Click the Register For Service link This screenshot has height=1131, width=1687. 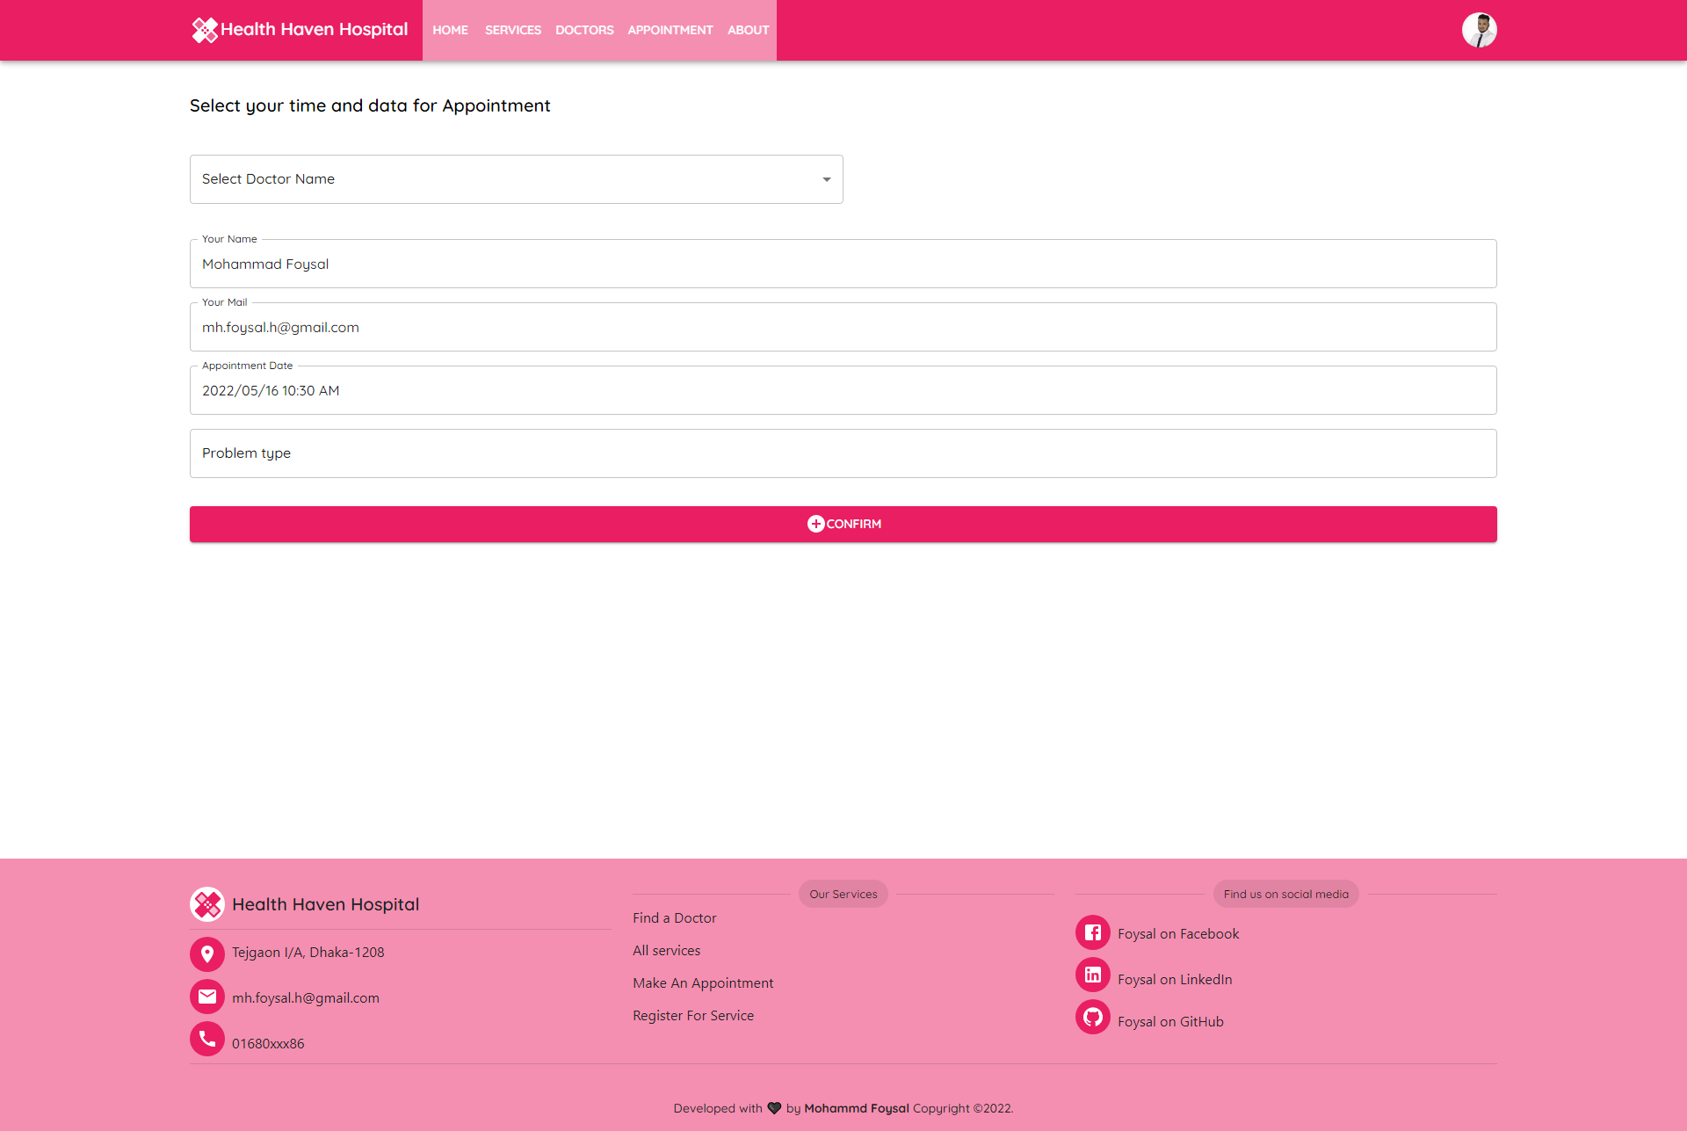click(x=692, y=1015)
